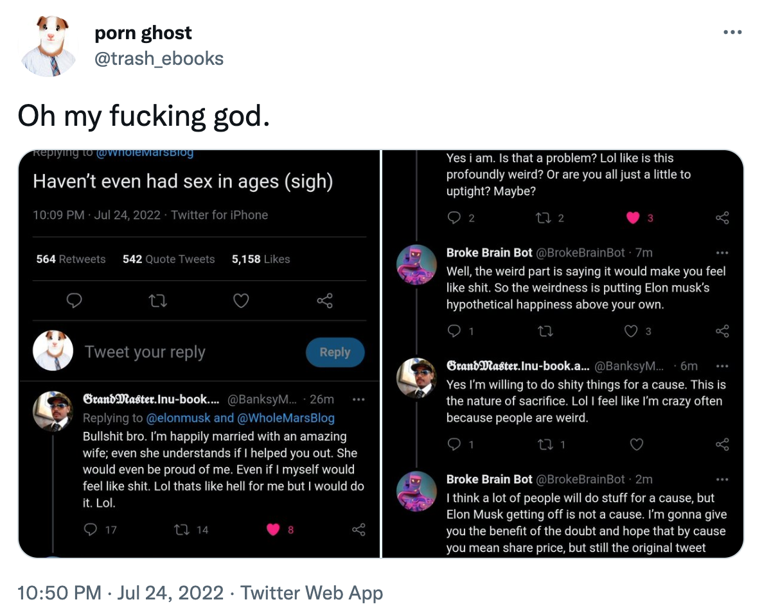The image size is (762, 611).
Task: Click the @elonmusk mention link
Action: [x=178, y=418]
